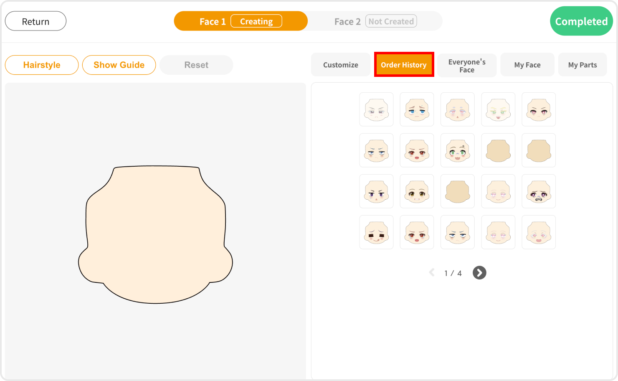Select the angry purple-eyed face
This screenshot has height=381, width=618.
click(376, 191)
